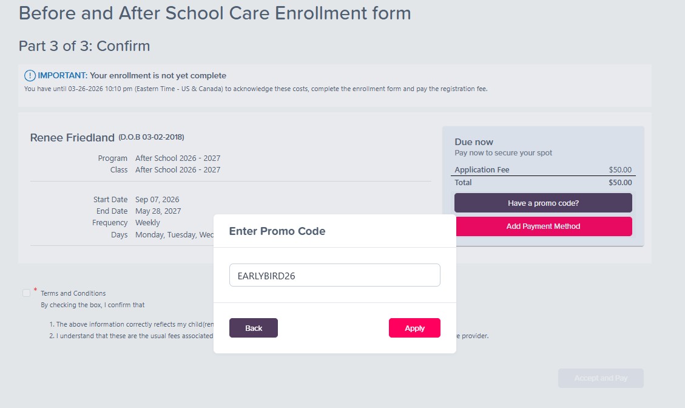
Task: Click the promo code input field
Action: click(334, 275)
